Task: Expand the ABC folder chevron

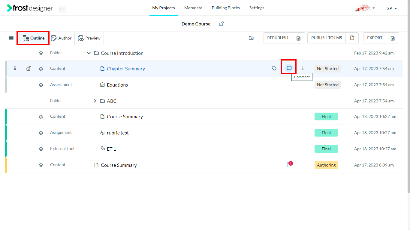Action: click(95, 101)
